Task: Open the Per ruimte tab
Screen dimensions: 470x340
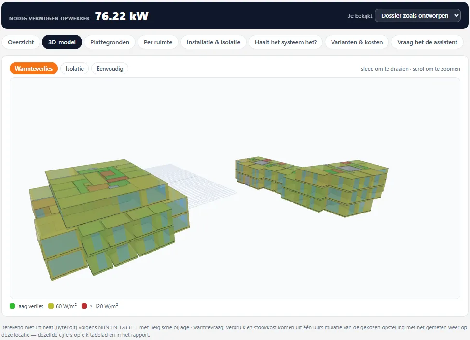Action: click(158, 42)
